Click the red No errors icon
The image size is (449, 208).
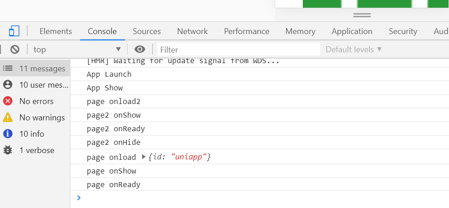(8, 101)
